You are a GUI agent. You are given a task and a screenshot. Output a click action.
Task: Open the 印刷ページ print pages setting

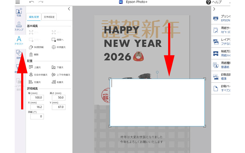point(221,88)
